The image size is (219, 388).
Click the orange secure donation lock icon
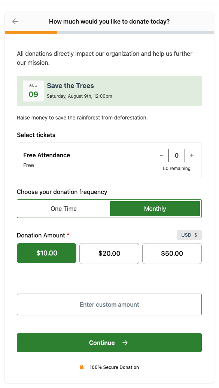point(82,367)
